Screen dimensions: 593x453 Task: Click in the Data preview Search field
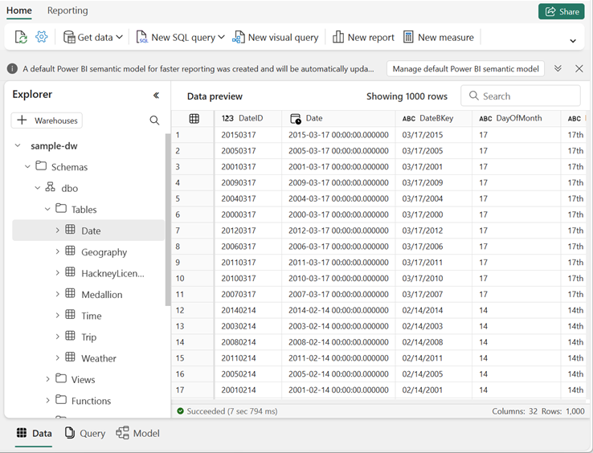coord(521,96)
